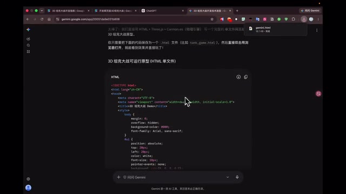The height and width of the screenshot is (194, 346).
Task: Click the green shield extension icon
Action: pos(286,19)
